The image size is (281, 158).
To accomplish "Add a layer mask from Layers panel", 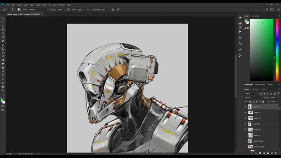I will [x=260, y=153].
